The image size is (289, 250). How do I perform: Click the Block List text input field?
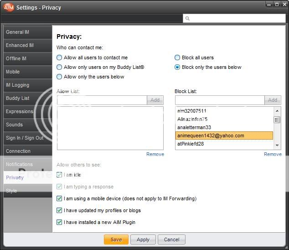219,100
